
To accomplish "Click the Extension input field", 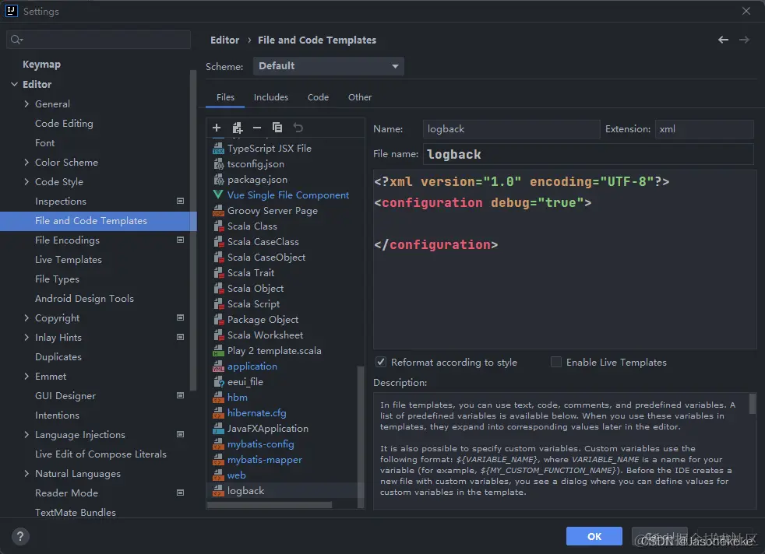I will (x=704, y=129).
